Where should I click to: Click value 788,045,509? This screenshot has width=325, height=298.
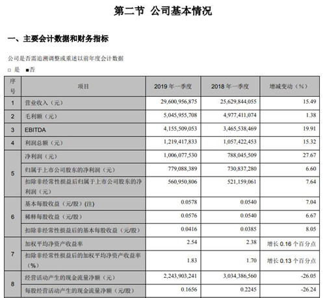[x=242, y=155]
